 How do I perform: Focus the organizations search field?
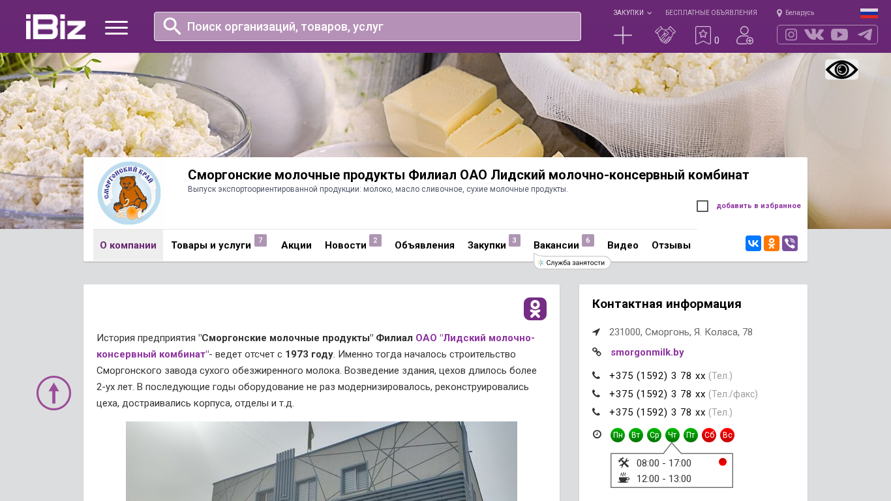[x=367, y=26]
